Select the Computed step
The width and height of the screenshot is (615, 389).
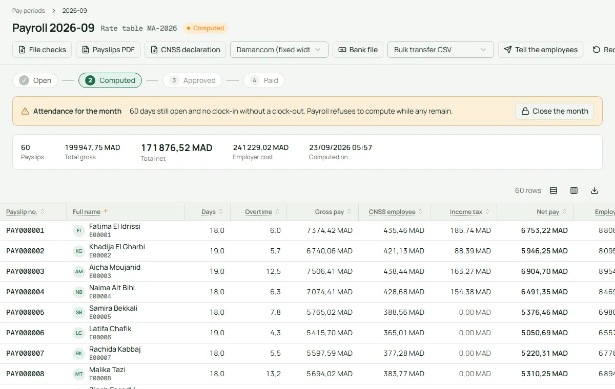tap(110, 80)
